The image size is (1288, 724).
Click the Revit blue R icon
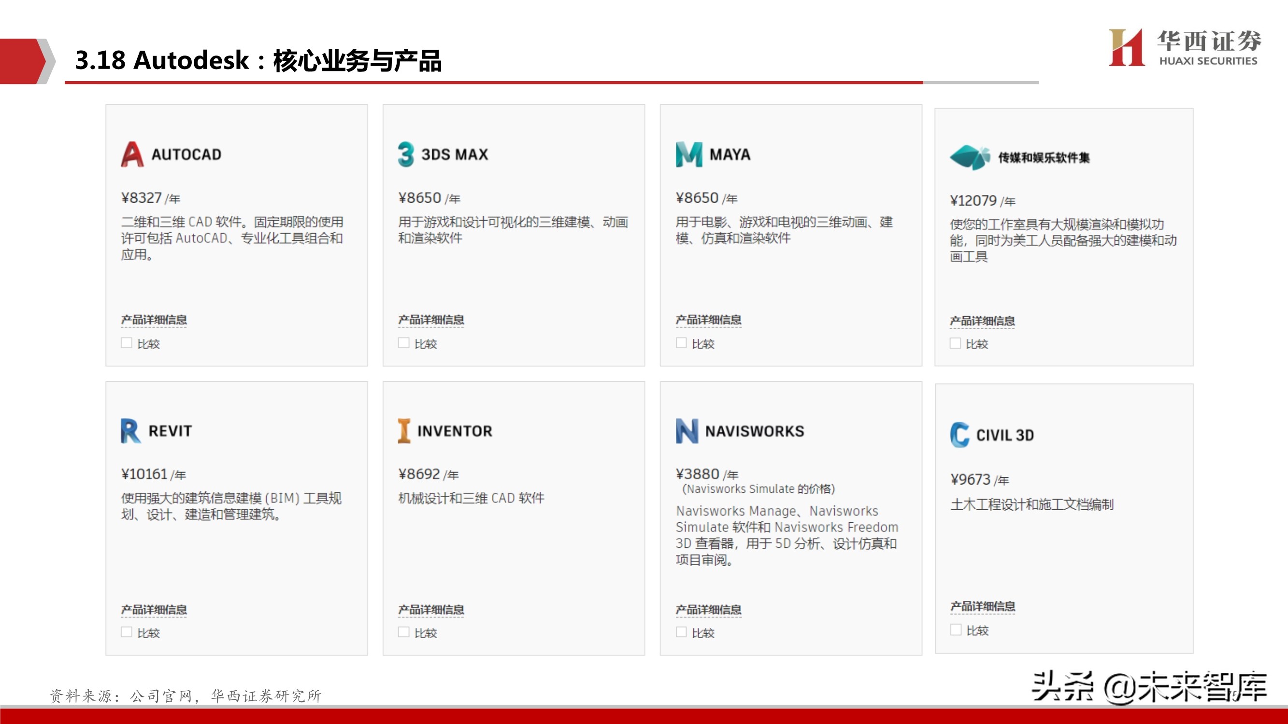[130, 431]
